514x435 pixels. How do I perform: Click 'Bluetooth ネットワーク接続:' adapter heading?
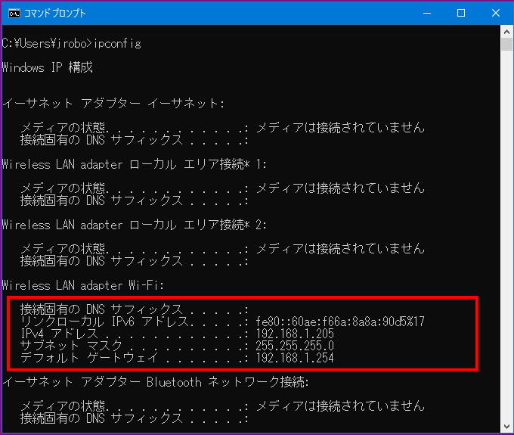tap(156, 382)
